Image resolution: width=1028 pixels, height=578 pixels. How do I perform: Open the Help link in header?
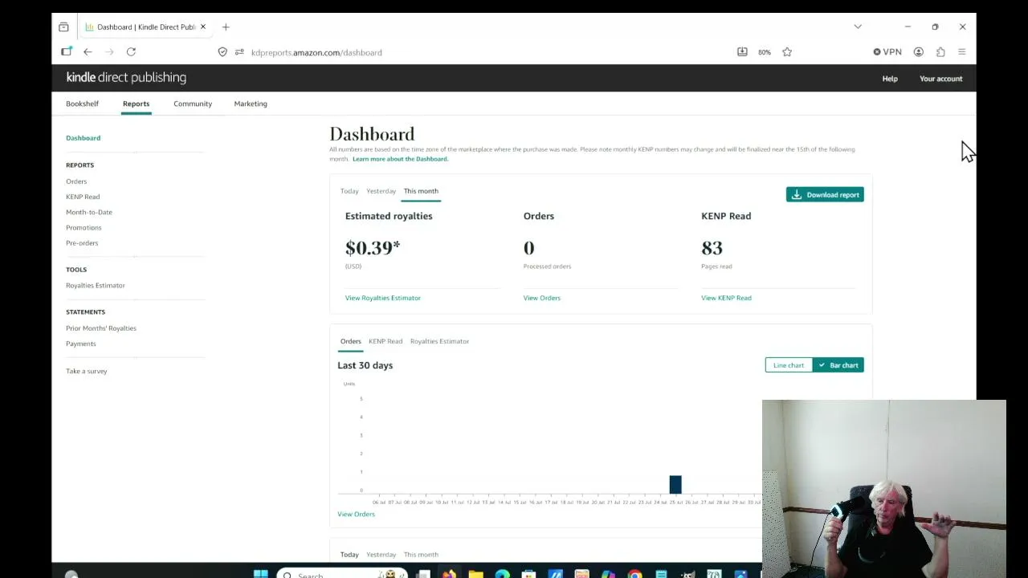click(x=890, y=79)
